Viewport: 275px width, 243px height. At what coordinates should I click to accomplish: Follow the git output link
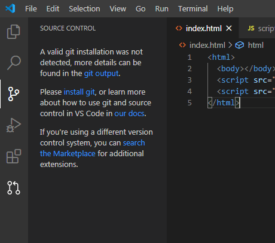(101, 74)
